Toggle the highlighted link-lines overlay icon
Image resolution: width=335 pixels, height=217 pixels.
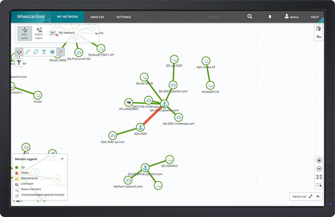point(60,51)
